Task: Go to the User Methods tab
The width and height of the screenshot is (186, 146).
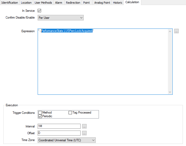Action: (43, 3)
